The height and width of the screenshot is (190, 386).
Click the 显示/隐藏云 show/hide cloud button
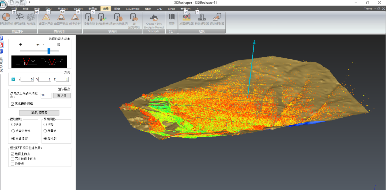pyautogui.click(x=39, y=113)
